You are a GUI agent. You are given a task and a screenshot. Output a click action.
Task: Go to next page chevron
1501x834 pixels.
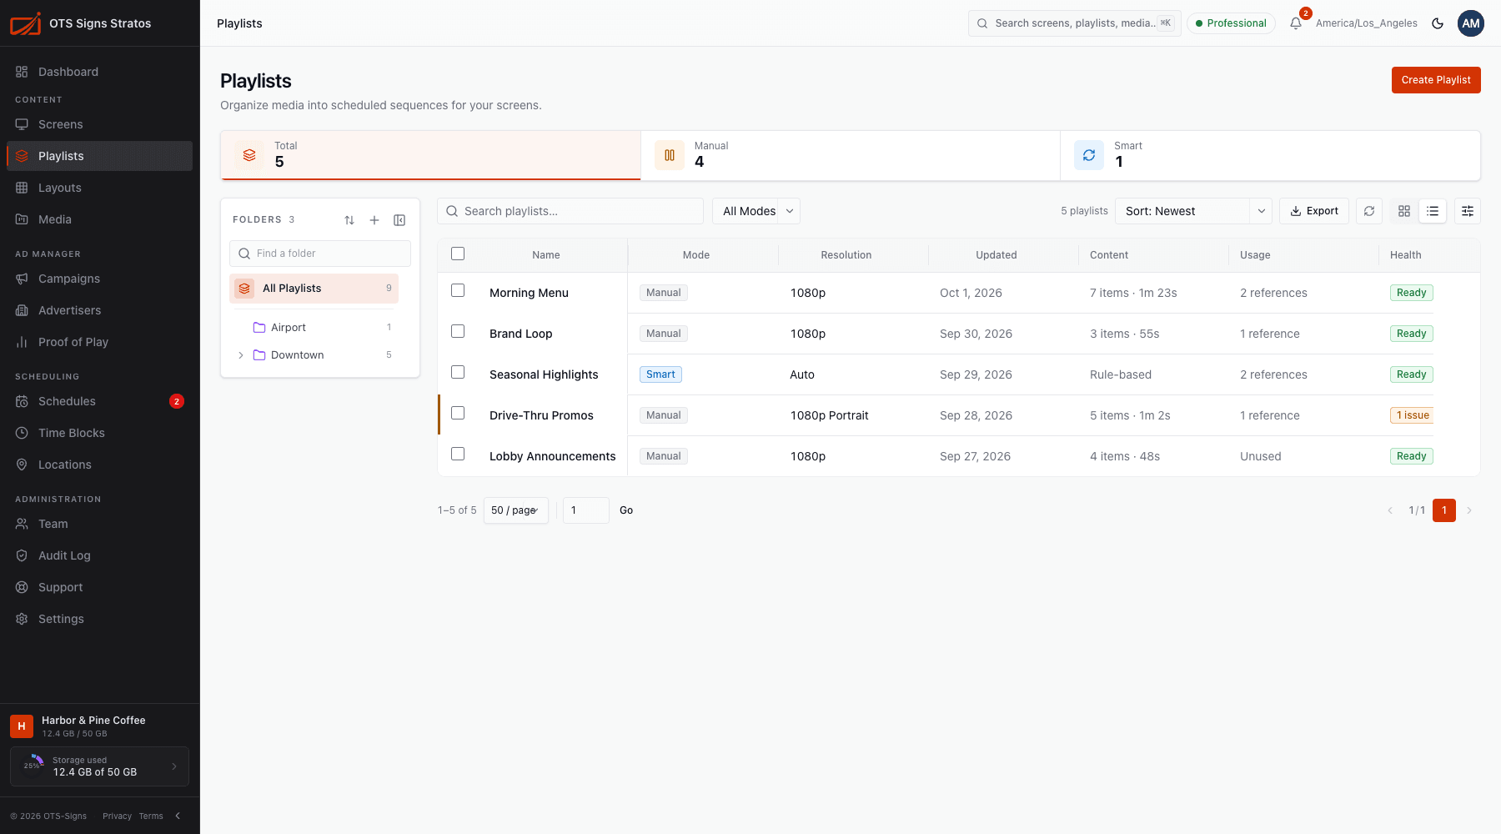coord(1469,510)
